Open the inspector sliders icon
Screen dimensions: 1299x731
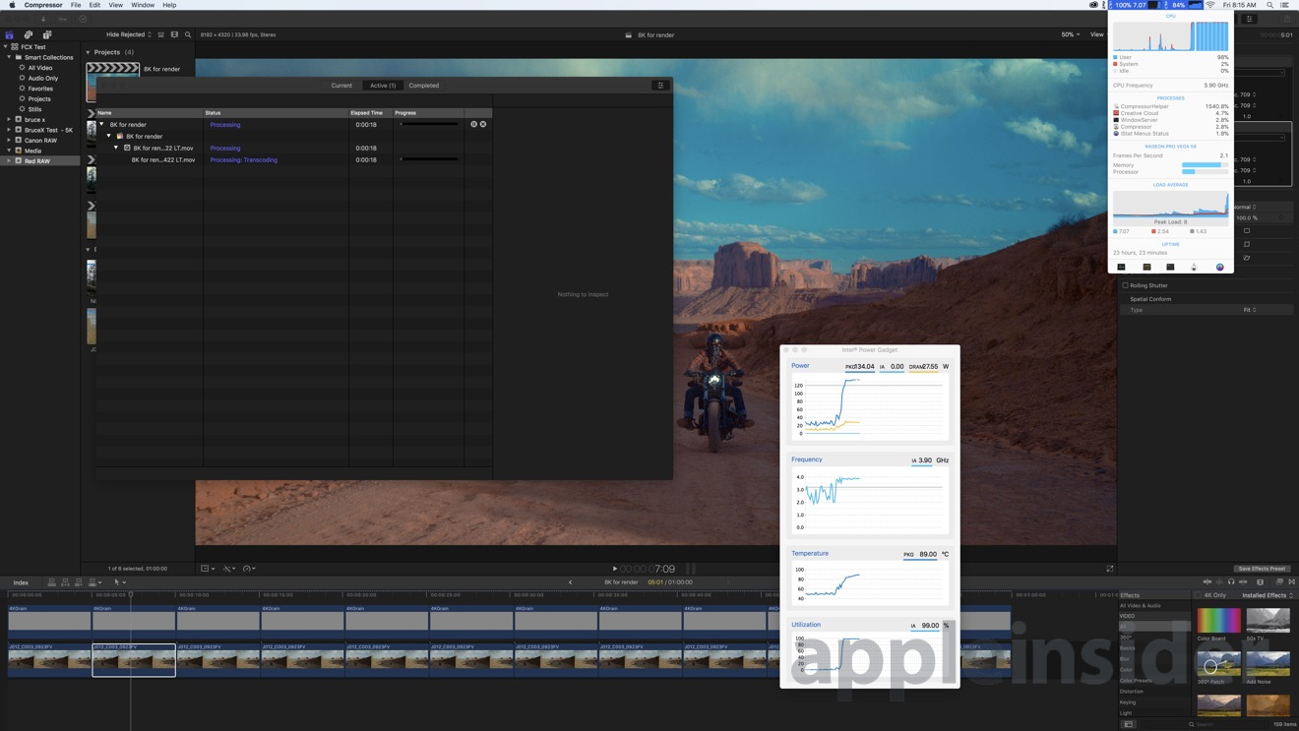coord(1250,19)
